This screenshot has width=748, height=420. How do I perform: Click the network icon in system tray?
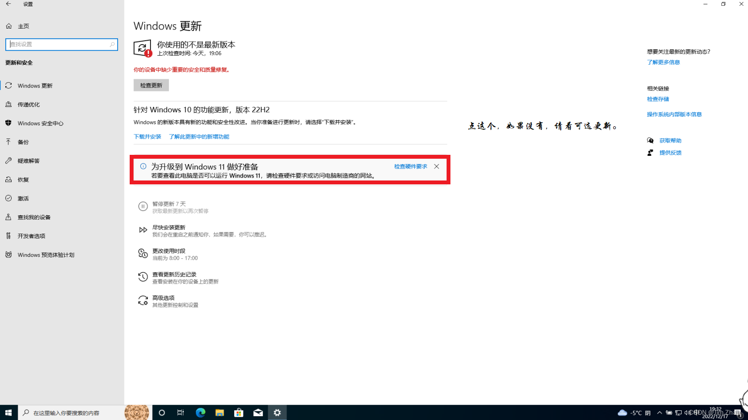coord(678,413)
